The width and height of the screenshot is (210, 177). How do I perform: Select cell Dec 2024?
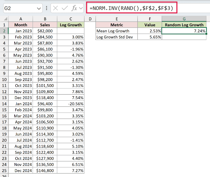click(21, 171)
